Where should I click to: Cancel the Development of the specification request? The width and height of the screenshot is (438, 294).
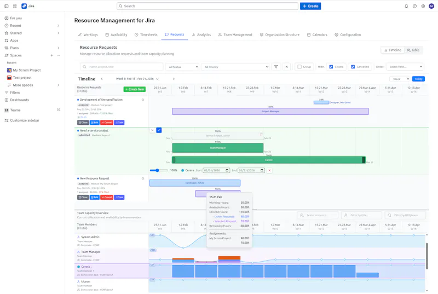107,123
